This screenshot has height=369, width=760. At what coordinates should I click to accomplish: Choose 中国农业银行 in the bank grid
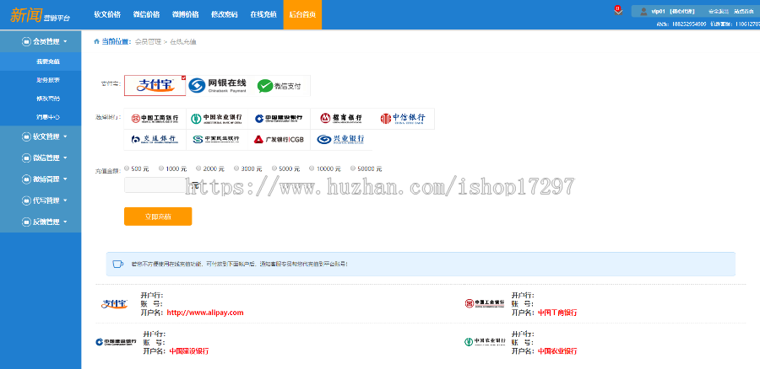point(217,119)
